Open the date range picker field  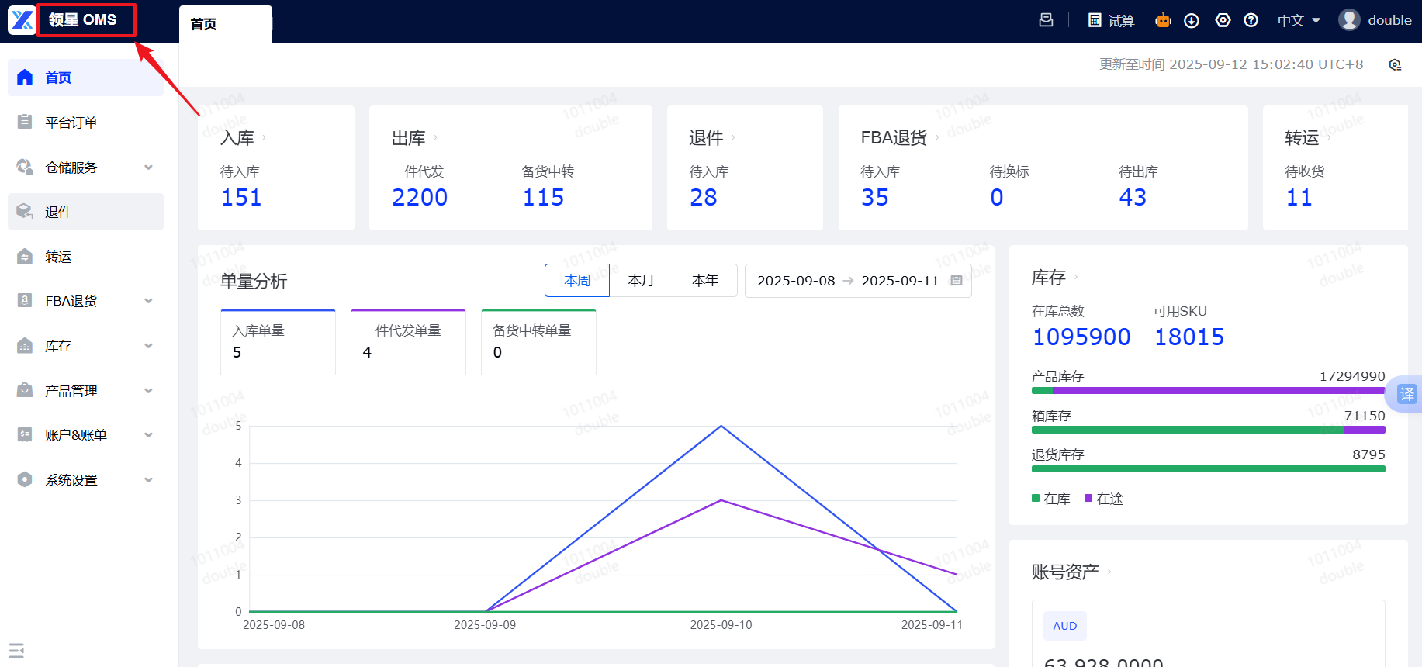[x=857, y=281]
